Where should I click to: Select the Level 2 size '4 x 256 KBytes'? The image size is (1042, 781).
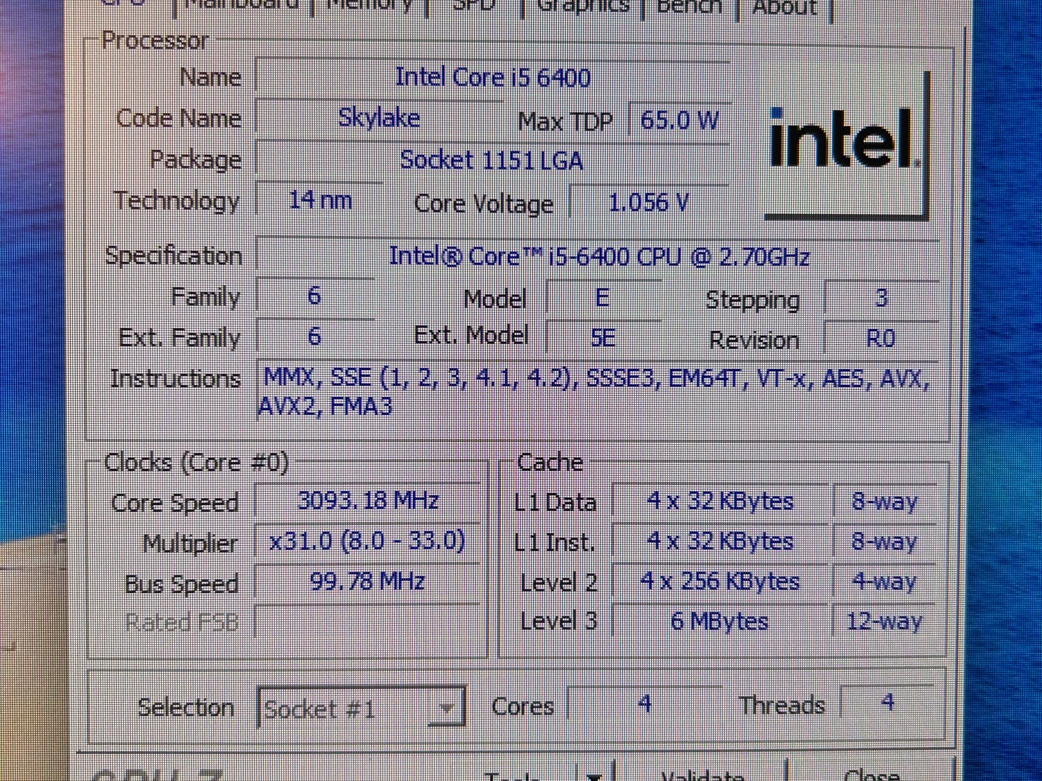tap(719, 582)
